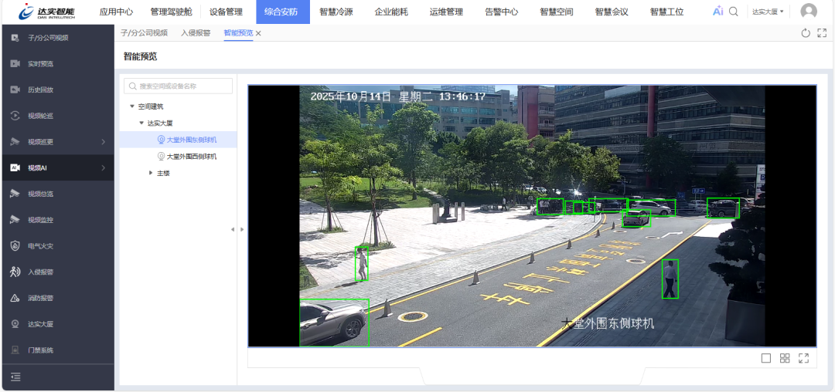Collapse the 达实大厦 tree node triangle

pyautogui.click(x=141, y=123)
